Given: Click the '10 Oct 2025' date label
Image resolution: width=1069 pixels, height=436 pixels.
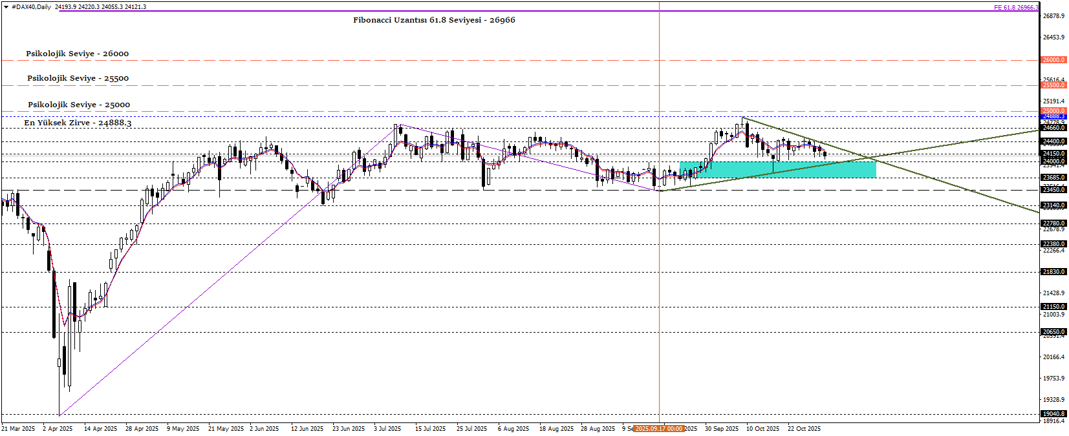Looking at the screenshot, I should click(x=763, y=429).
